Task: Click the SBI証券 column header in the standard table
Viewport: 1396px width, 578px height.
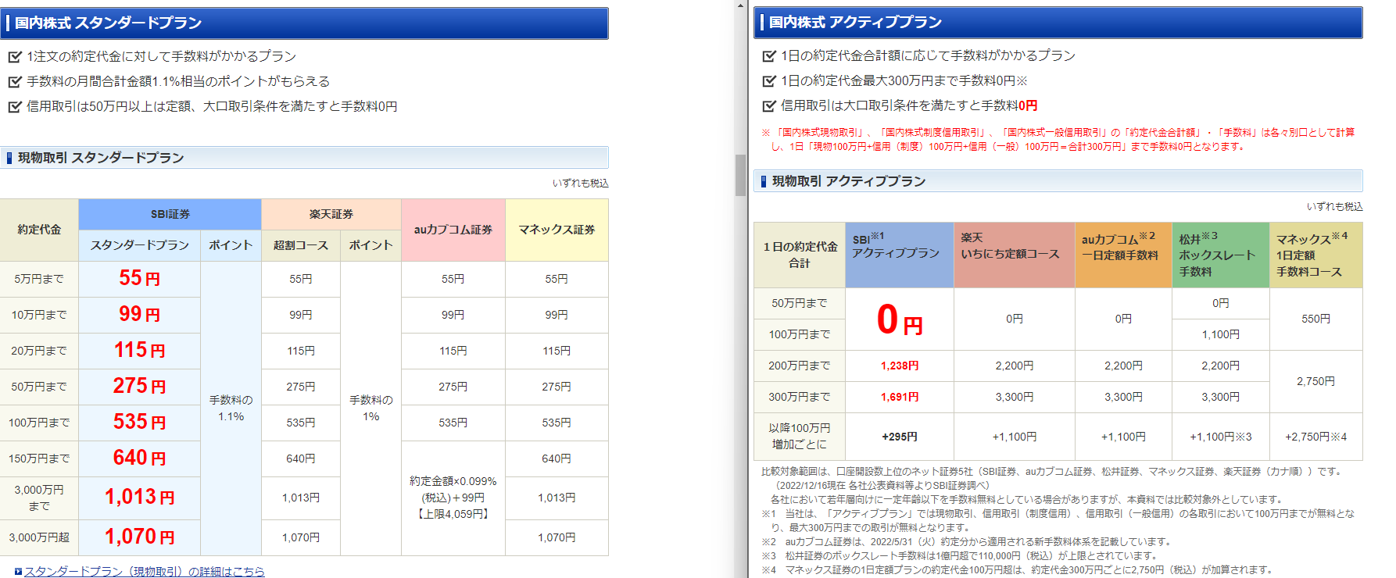Action: click(x=170, y=214)
